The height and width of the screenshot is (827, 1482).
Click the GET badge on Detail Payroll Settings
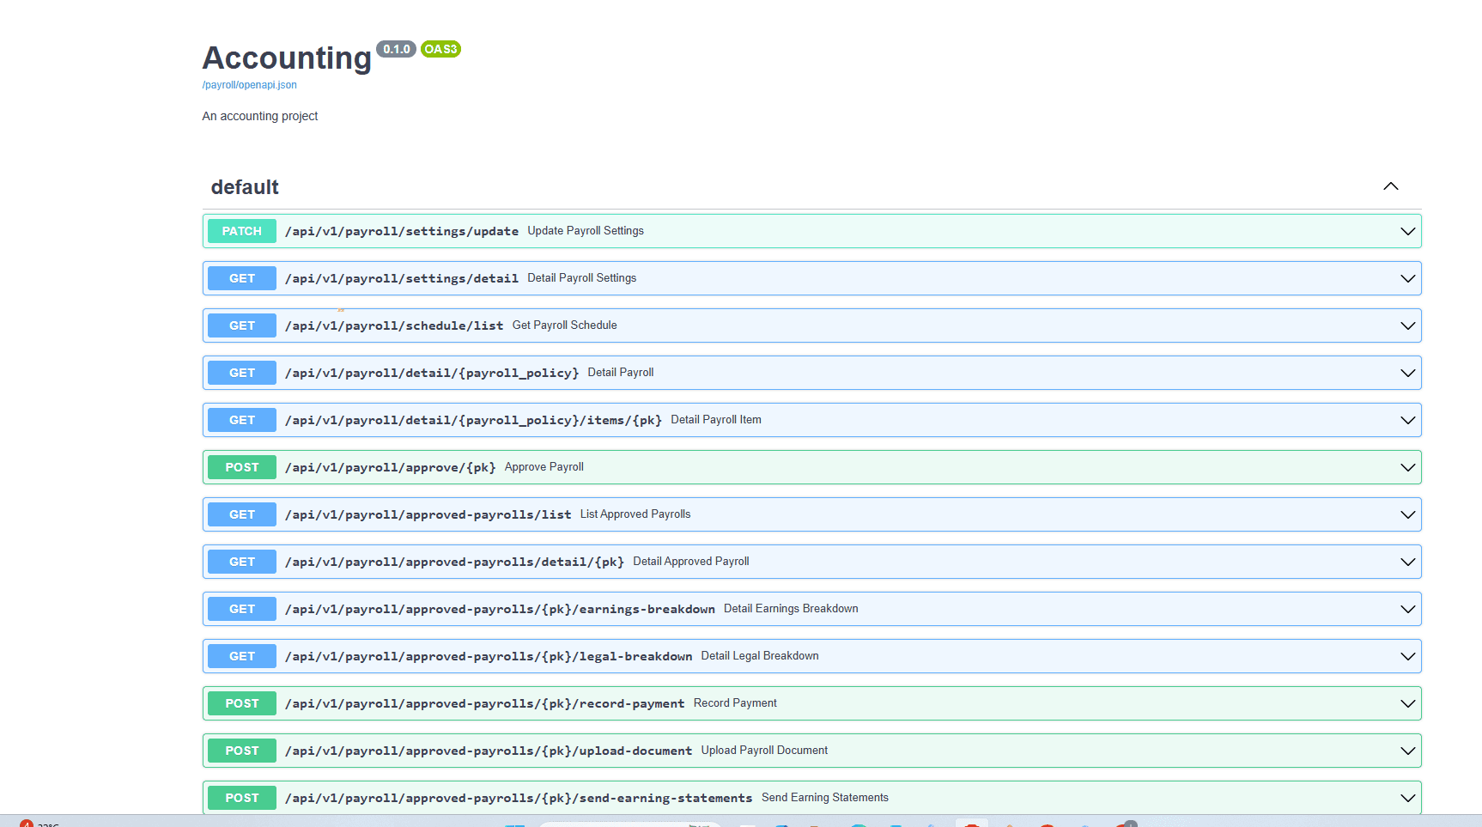coord(241,278)
